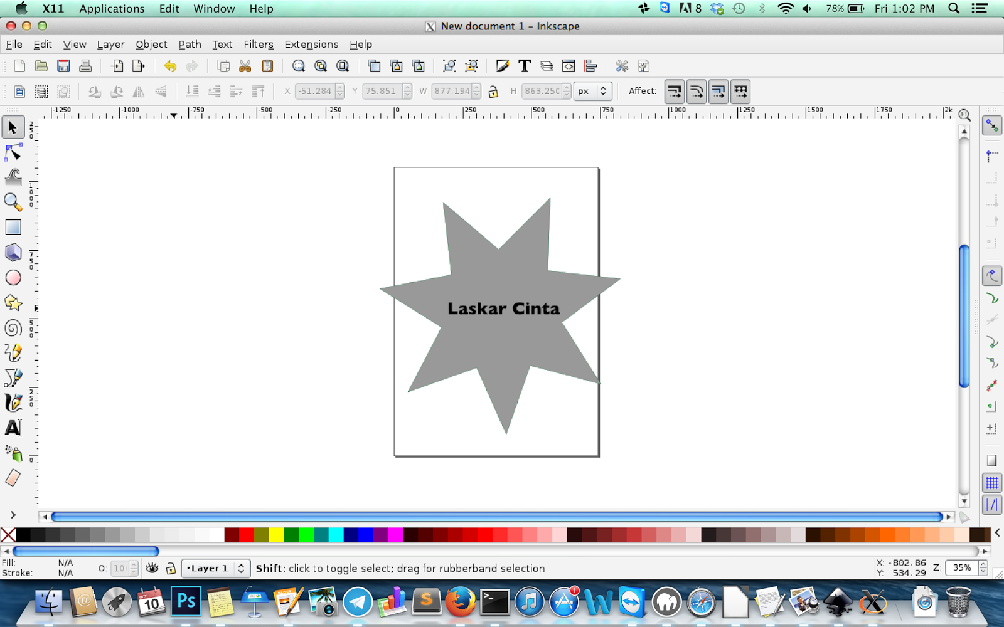Click the Paste clipboard icon
This screenshot has height=627, width=1004.
(267, 66)
